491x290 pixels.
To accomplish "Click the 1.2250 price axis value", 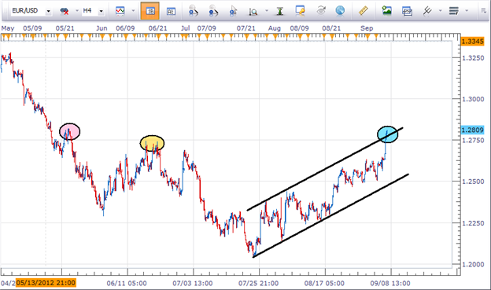I will [x=473, y=223].
